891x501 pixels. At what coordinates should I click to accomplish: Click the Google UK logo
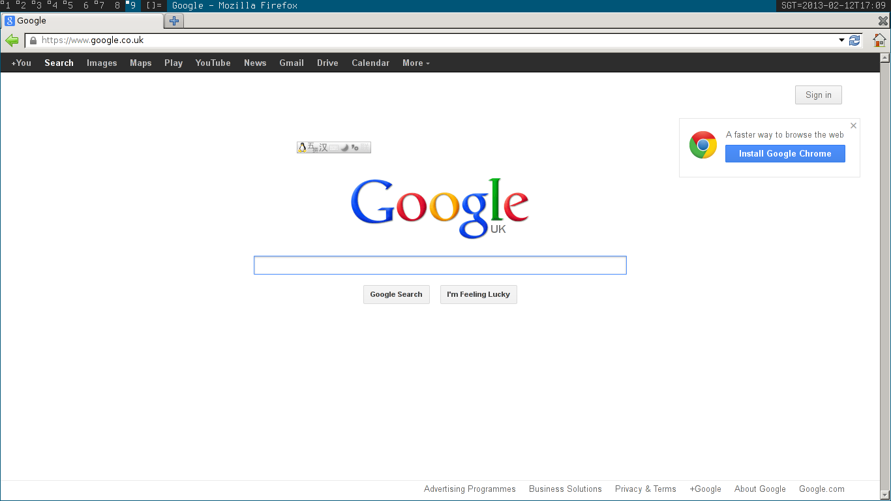coord(440,208)
